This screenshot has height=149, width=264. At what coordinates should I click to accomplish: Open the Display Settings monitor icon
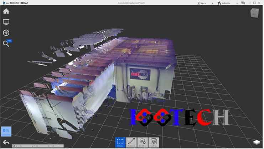6,22
